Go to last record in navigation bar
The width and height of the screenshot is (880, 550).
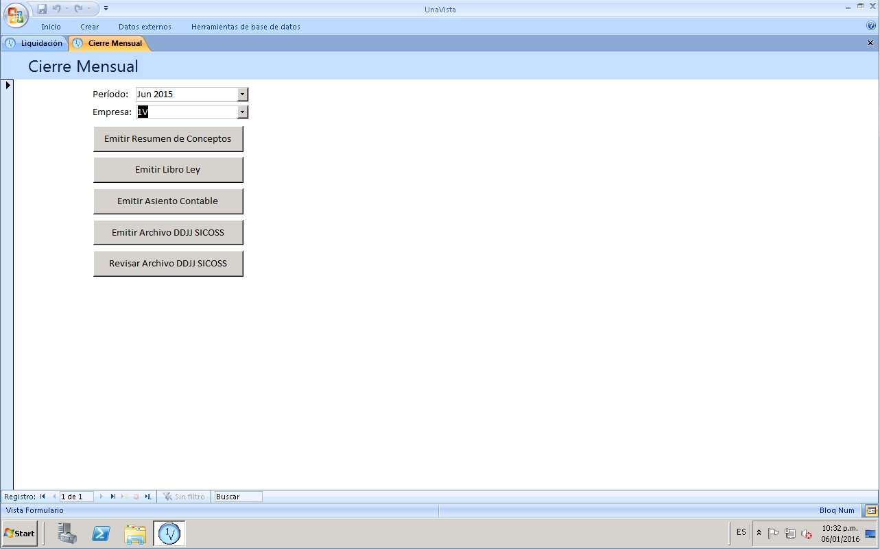tap(113, 497)
